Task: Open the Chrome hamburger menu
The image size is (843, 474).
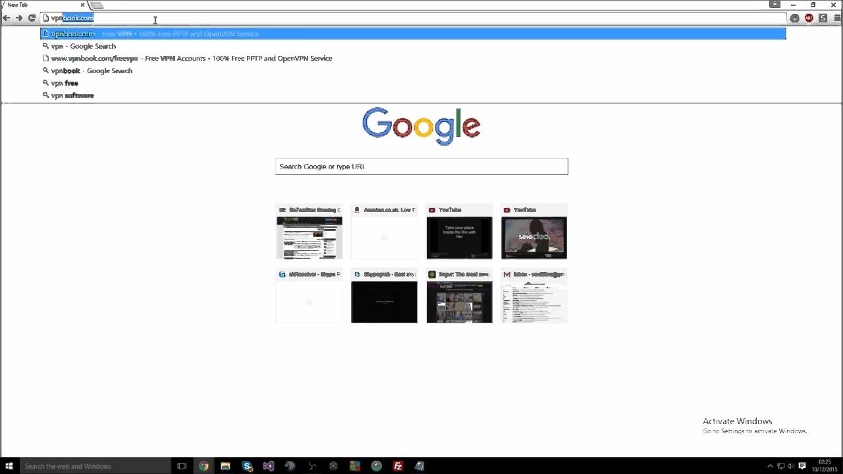Action: pos(837,18)
